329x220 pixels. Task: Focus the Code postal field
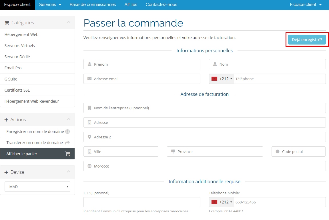[299, 152]
